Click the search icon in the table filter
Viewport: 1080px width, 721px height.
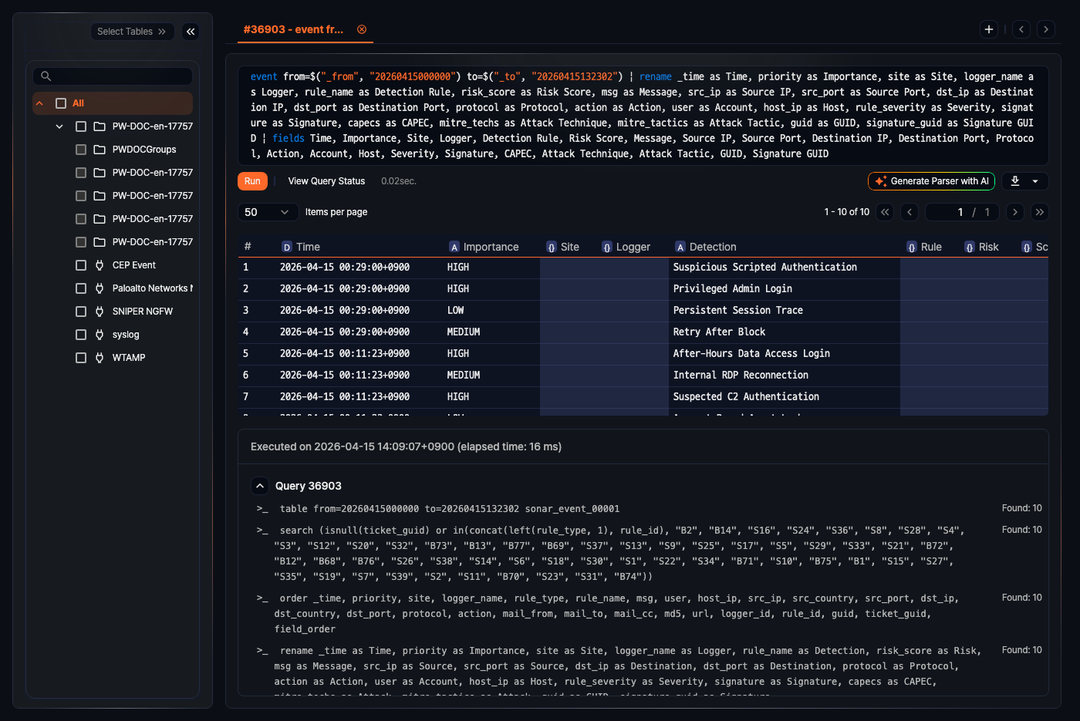(x=46, y=76)
